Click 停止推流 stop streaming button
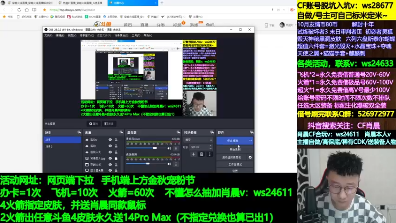396x223 pixels. click(x=232, y=141)
